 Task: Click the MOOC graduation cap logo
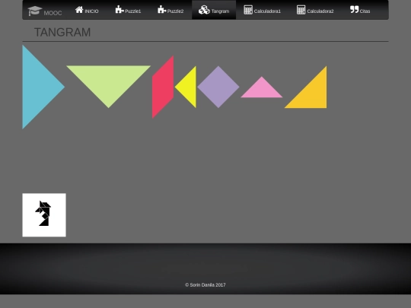[35, 11]
